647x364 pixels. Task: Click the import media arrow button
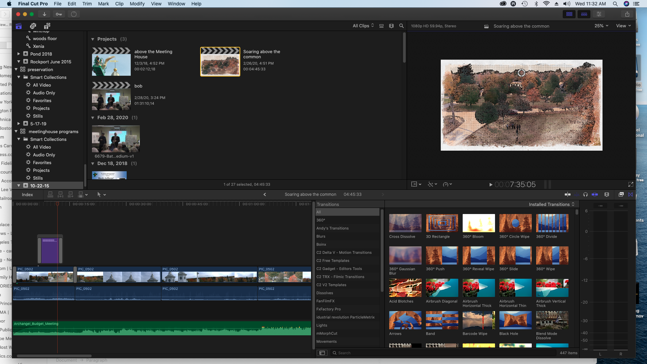click(44, 14)
